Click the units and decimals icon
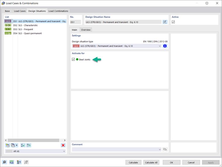Image resolution: width=222 pixels, height=167 pixels. coord(12,162)
